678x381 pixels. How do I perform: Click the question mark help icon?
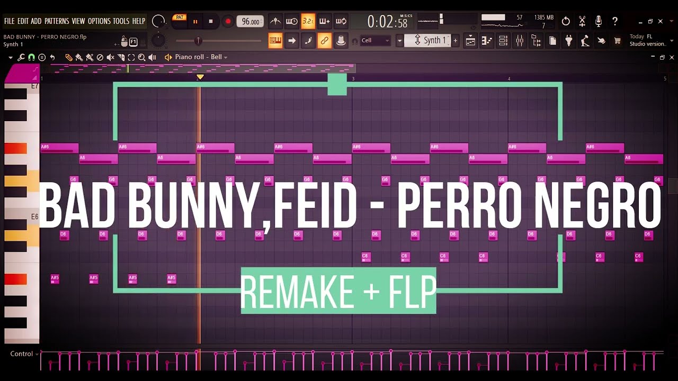(615, 21)
